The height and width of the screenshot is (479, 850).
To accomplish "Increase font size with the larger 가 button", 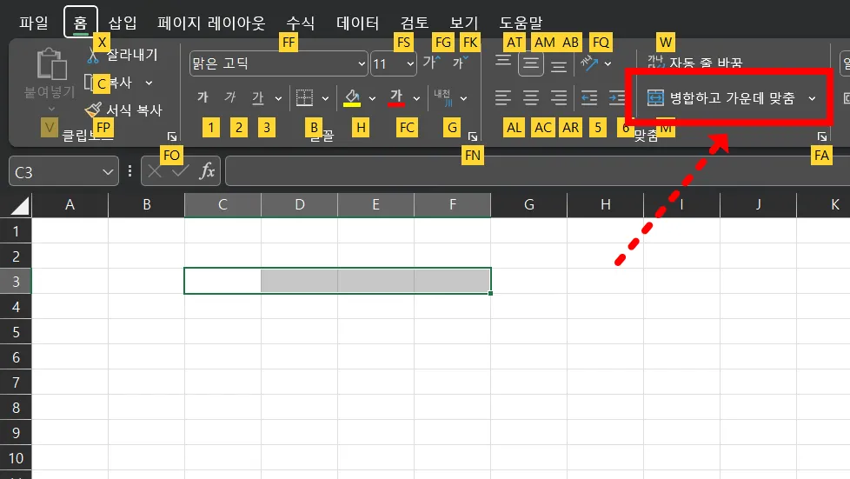I will click(x=431, y=63).
